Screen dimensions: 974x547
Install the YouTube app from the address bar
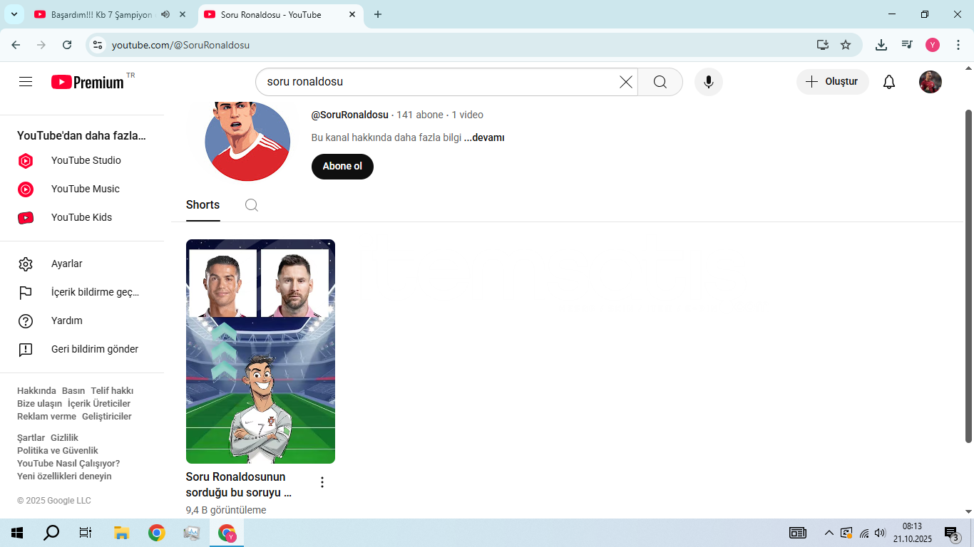pos(823,45)
